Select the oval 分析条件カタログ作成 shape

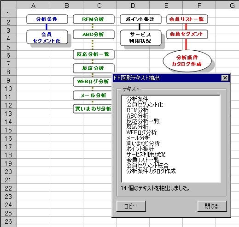pyautogui.click(x=187, y=61)
